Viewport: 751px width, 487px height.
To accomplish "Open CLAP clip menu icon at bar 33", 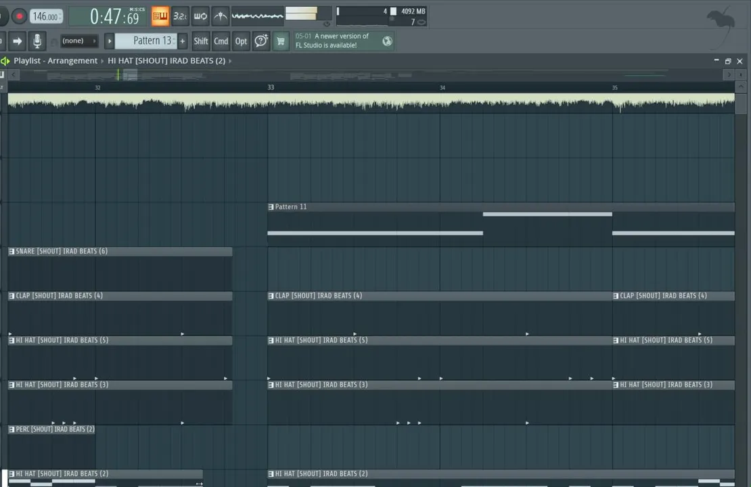I will [x=271, y=296].
